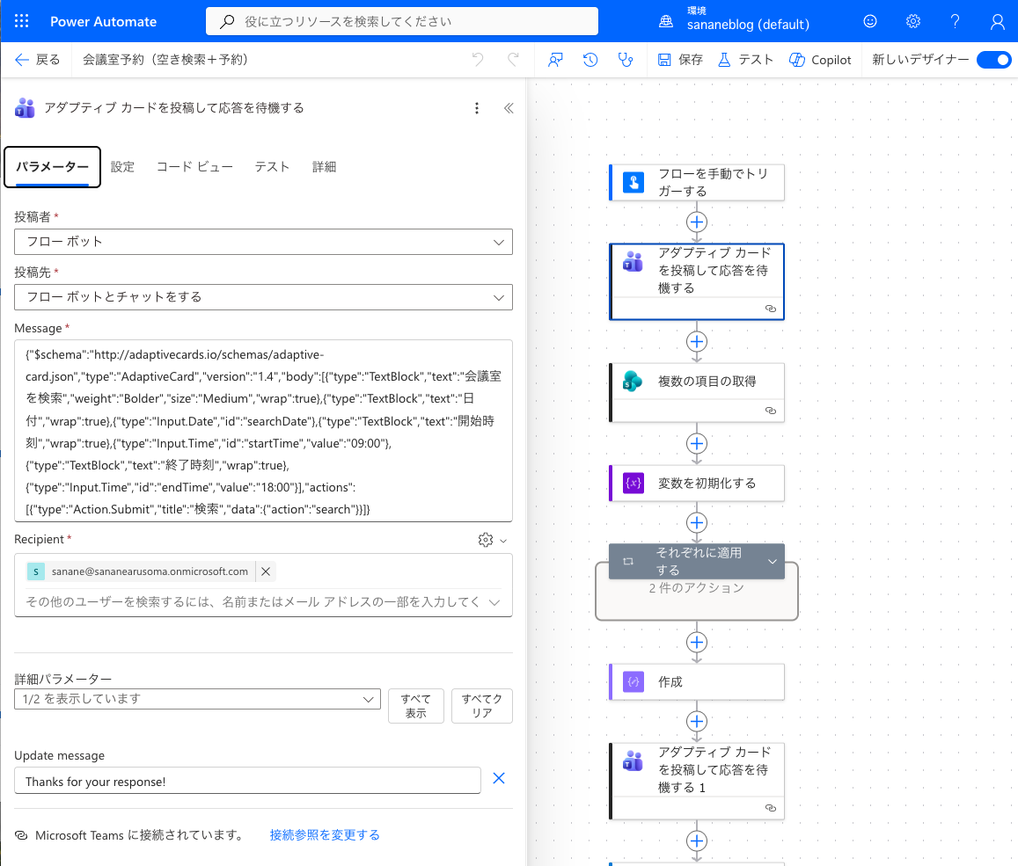
Task: Open the テスト tab in panel
Action: (271, 167)
